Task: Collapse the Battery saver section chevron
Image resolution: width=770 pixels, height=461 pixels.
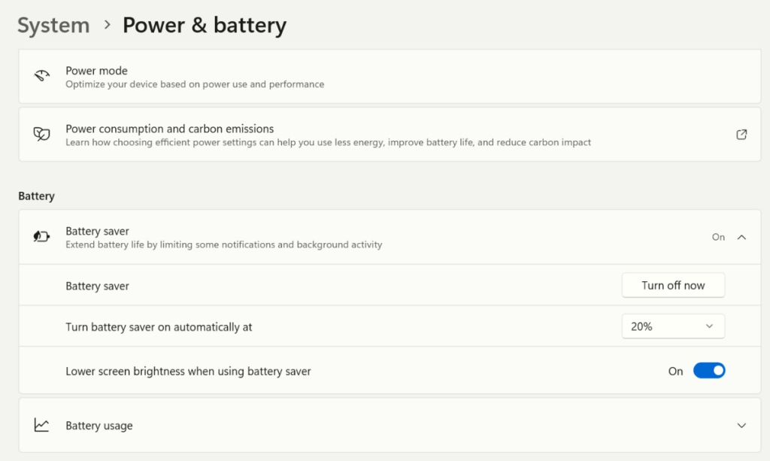Action: point(741,237)
